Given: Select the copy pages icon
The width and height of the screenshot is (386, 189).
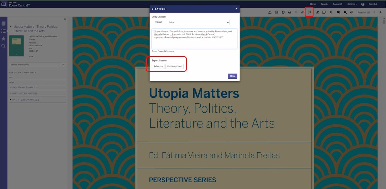Looking at the screenshot, I should click(x=283, y=12).
